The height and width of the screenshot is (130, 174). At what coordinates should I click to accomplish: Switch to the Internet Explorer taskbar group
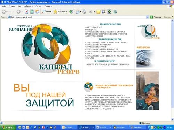point(86,128)
